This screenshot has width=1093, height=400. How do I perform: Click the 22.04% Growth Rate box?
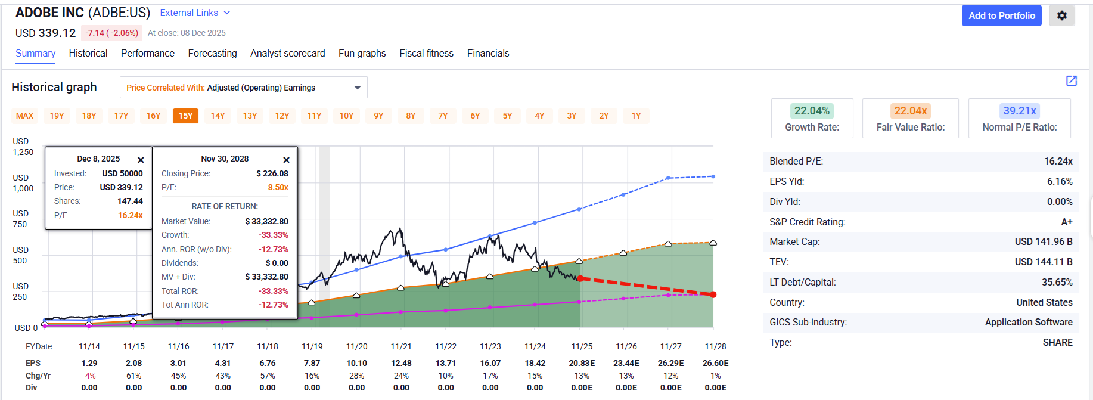tap(812, 118)
